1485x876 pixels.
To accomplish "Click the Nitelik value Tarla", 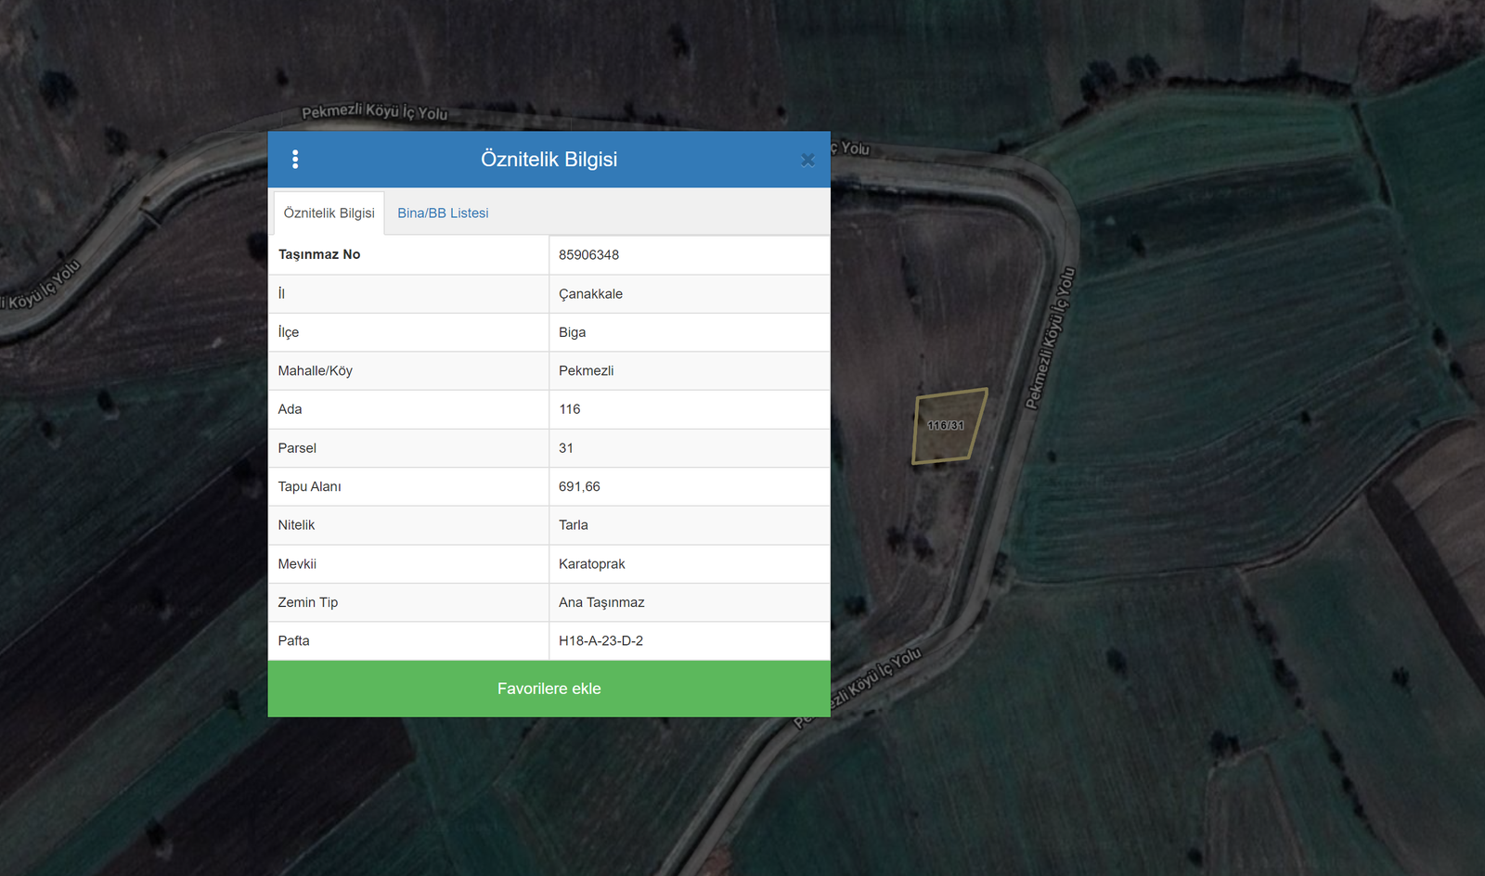I will [573, 525].
